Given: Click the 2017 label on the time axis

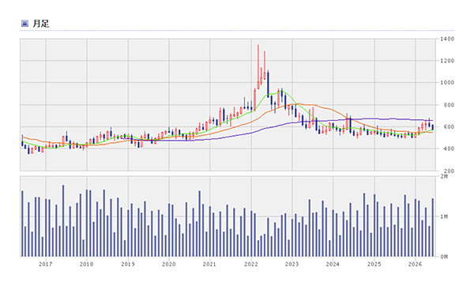Looking at the screenshot, I should [x=46, y=264].
